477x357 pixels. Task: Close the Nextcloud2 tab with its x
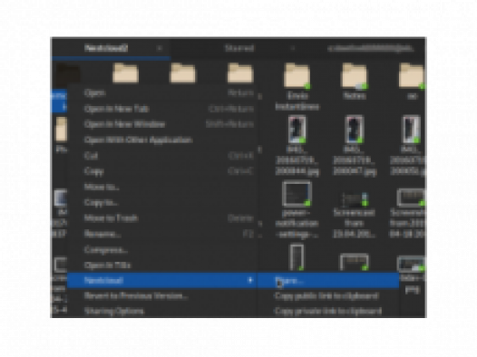[160, 48]
